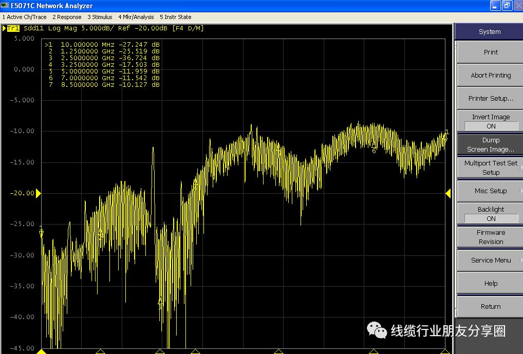The height and width of the screenshot is (354, 523).
Task: Click the restore window button
Action: click(507, 6)
